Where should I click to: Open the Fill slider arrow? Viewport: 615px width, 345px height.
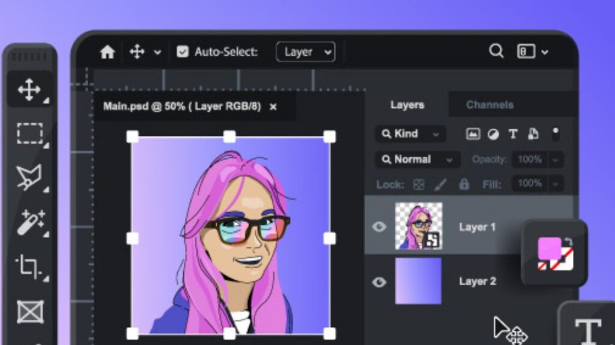click(556, 184)
